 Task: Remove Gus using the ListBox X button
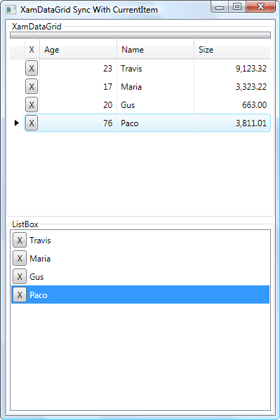pos(20,276)
